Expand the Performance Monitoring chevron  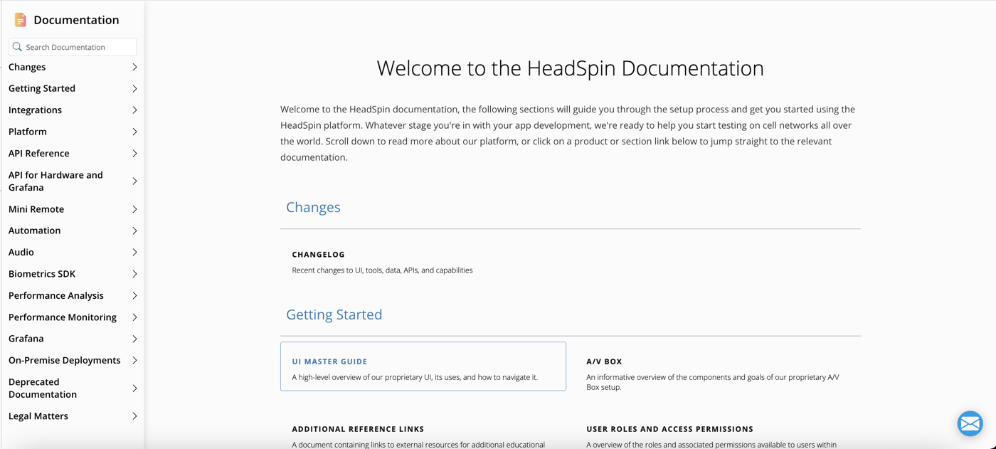pyautogui.click(x=134, y=317)
